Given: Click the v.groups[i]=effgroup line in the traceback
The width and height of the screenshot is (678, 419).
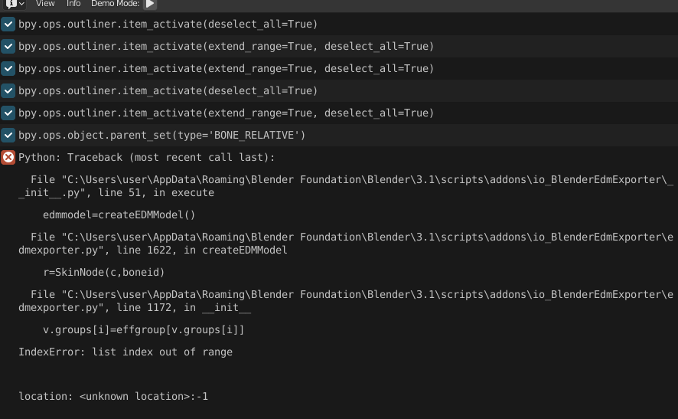Looking at the screenshot, I should (x=144, y=330).
